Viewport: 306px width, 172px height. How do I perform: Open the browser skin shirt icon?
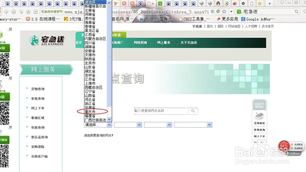pos(282,2)
